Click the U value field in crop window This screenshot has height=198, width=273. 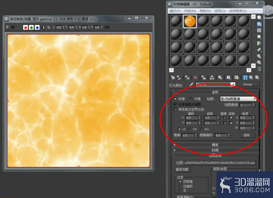(x=59, y=27)
